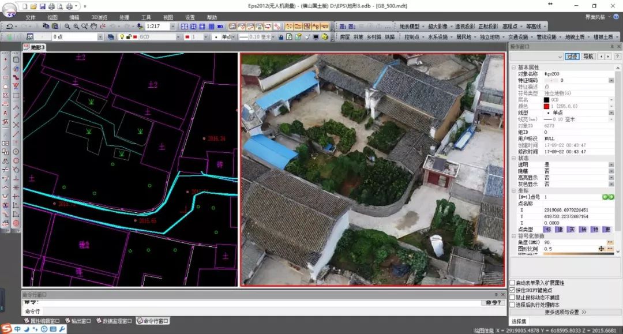
Task: Click the layer lightbulb visibility icon
Action: (x=122, y=37)
